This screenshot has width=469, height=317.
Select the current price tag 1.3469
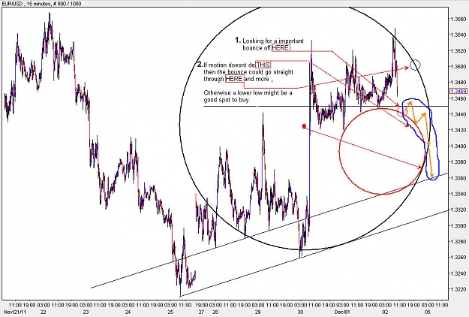(x=458, y=91)
